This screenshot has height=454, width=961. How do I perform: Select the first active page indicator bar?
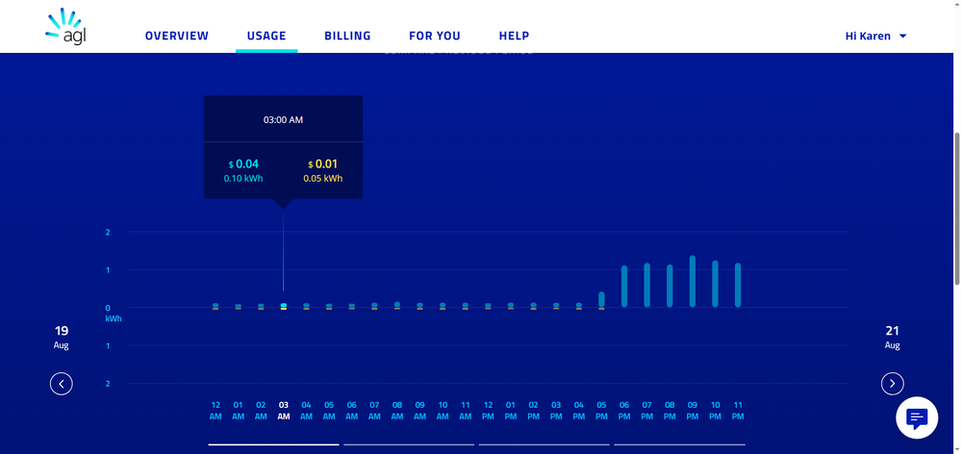(273, 444)
